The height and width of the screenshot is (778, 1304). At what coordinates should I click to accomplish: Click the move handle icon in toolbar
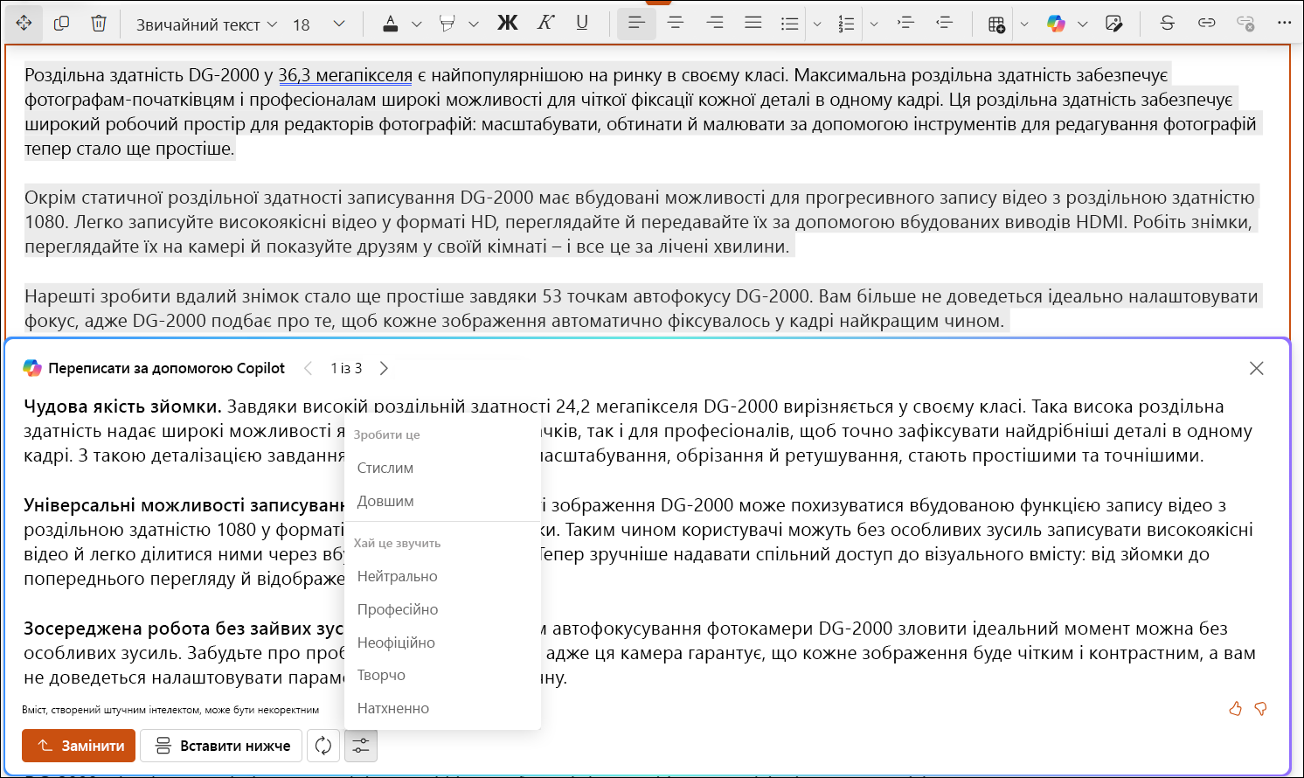coord(24,24)
